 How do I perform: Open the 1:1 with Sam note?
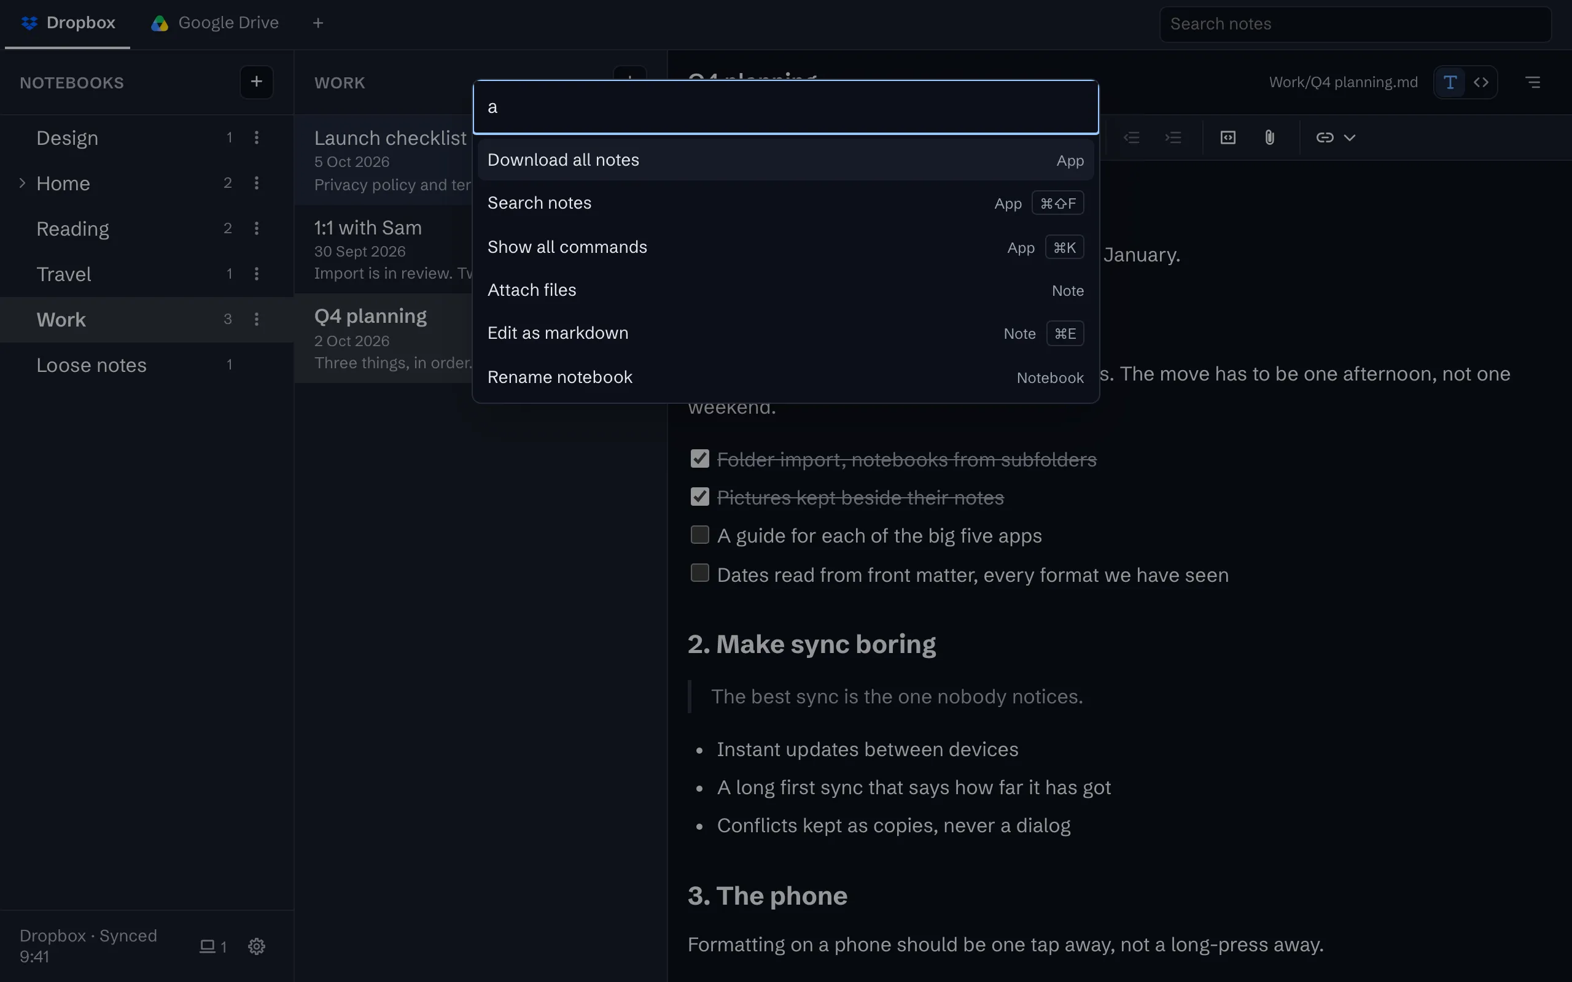click(384, 249)
